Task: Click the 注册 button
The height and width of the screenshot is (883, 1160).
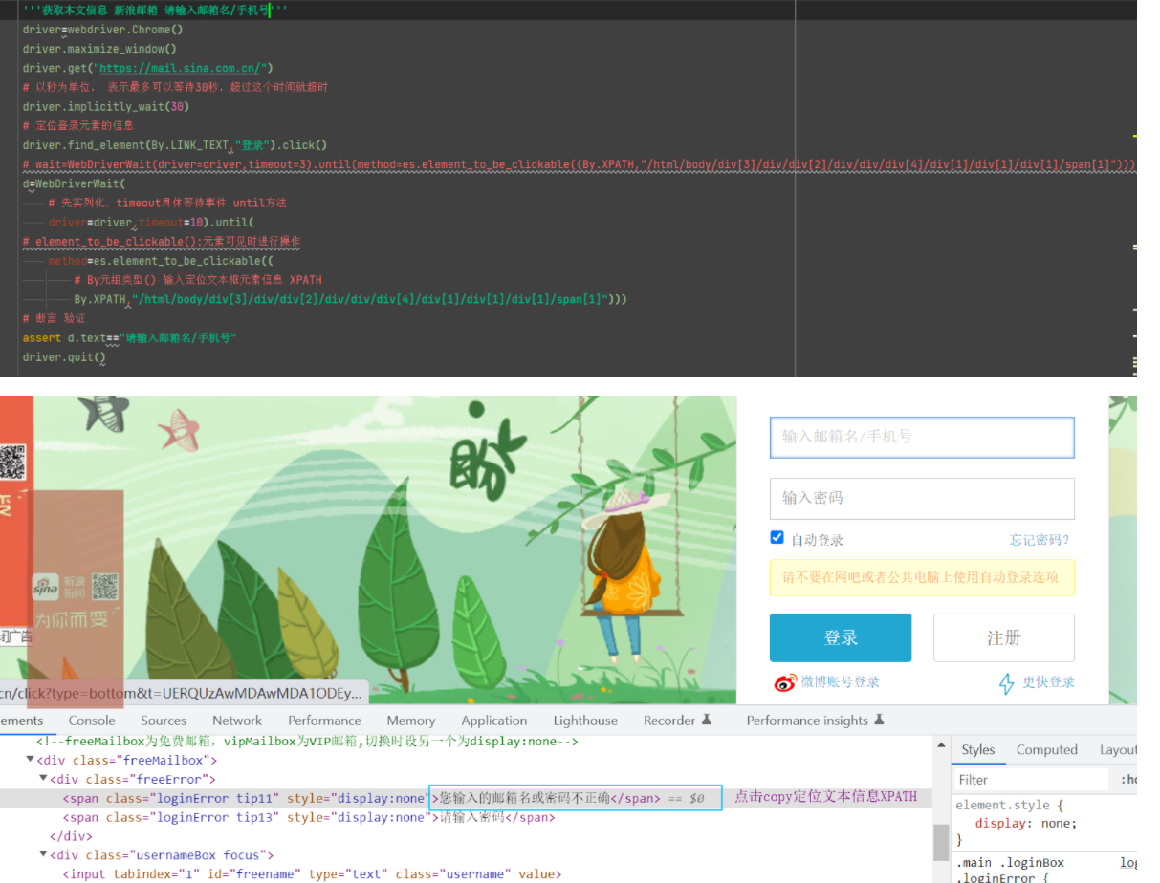Action: (x=1004, y=637)
